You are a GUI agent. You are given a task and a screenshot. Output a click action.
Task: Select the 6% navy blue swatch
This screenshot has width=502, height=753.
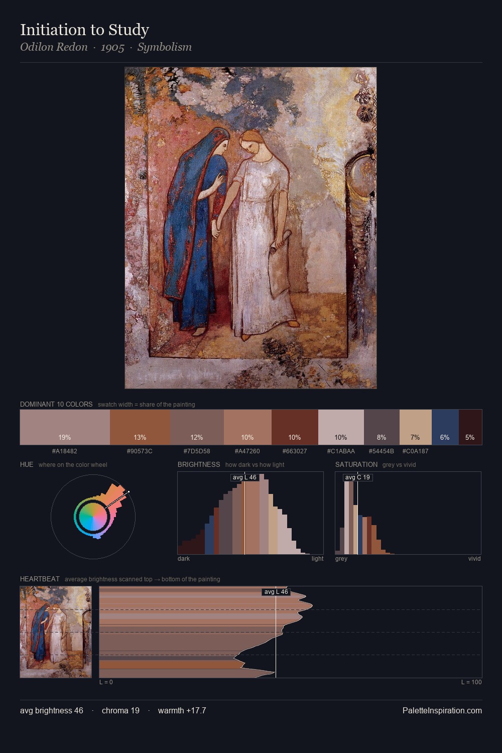[445, 427]
